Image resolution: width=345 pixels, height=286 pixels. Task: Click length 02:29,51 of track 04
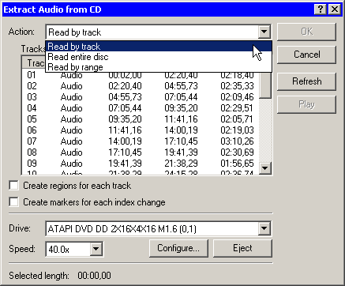(x=237, y=108)
